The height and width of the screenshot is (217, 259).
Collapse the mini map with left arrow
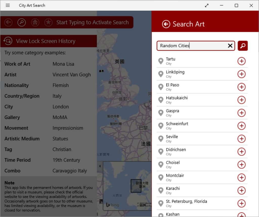[x=100, y=166]
